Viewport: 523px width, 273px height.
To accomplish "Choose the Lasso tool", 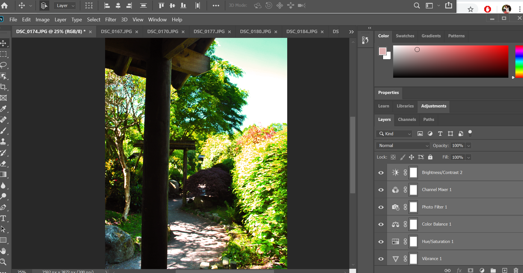I will pyautogui.click(x=3, y=65).
